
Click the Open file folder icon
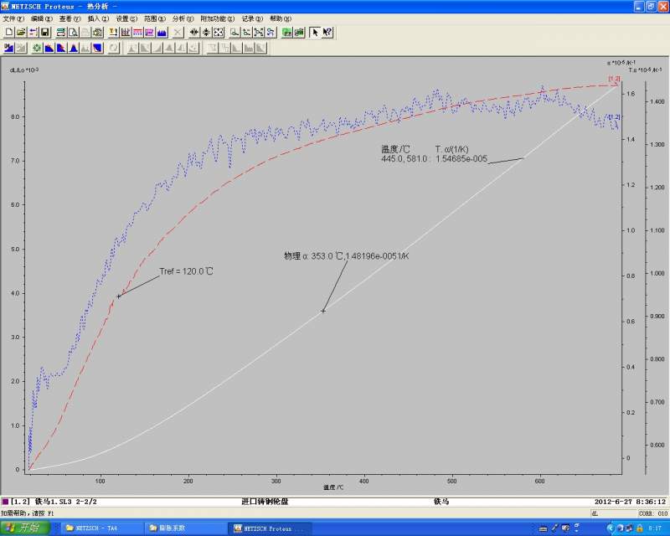(x=21, y=32)
